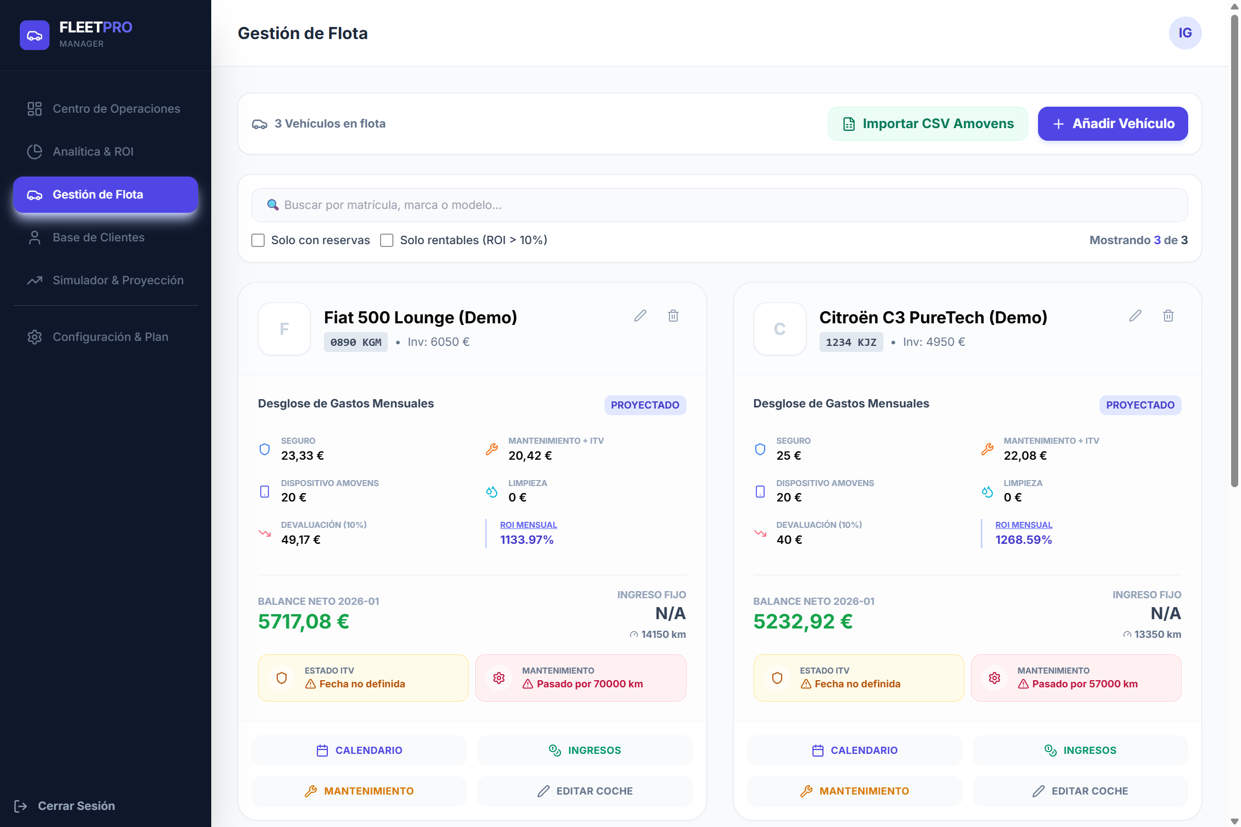Click the logout icon next to Cerrar Sesión
The width and height of the screenshot is (1241, 827).
coord(21,806)
